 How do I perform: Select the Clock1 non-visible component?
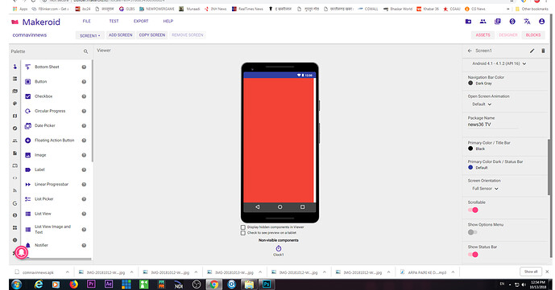pos(279,251)
